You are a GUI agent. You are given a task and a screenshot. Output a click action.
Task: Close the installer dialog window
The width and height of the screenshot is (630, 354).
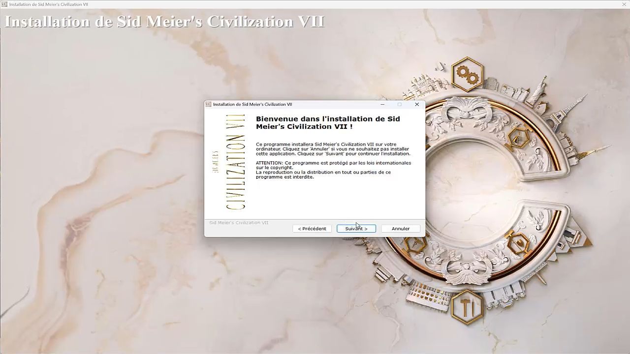point(417,104)
